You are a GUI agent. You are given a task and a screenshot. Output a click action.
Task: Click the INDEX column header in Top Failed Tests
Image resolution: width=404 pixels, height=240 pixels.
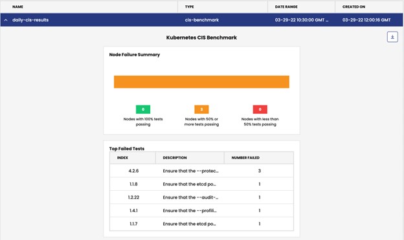point(122,158)
